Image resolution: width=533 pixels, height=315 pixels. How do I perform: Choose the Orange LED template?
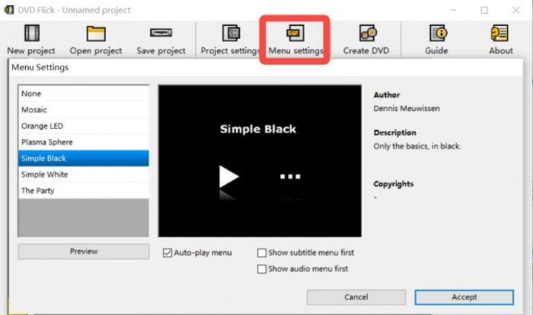point(83,126)
